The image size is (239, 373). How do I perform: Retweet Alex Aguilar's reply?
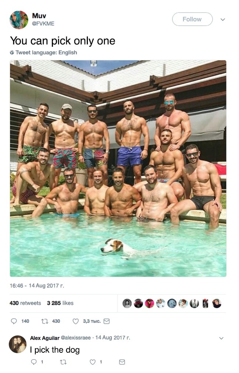click(63, 362)
